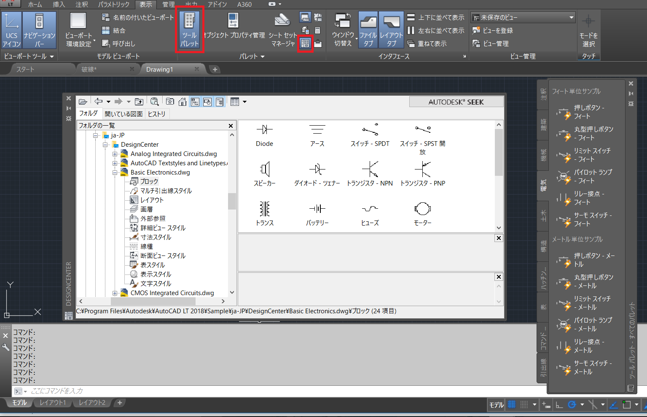Click the DesignCenter Load folder icon
Viewport: 647px width, 417px height.
tap(83, 102)
